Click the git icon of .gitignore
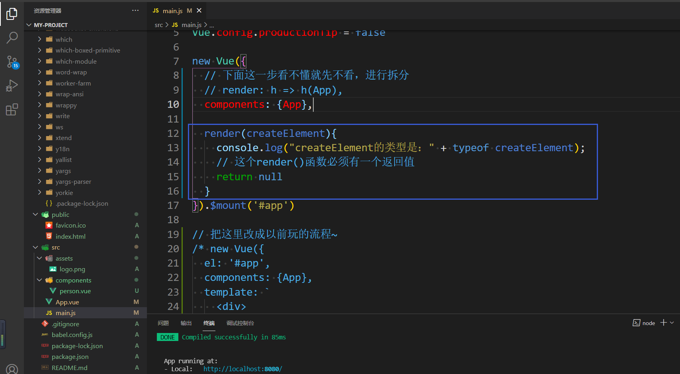The image size is (680, 374). pyautogui.click(x=45, y=324)
